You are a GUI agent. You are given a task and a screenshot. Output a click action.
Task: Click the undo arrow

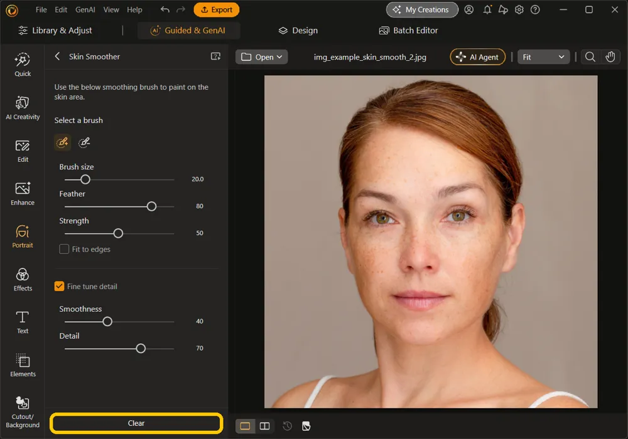tap(165, 9)
